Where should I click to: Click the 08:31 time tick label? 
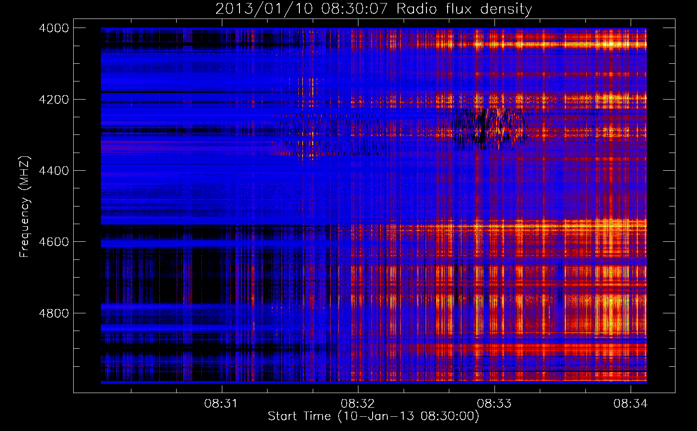point(221,404)
